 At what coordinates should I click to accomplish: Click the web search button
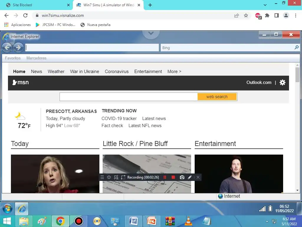tap(217, 97)
